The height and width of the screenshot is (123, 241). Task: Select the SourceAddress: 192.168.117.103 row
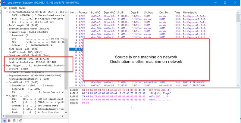tap(29, 59)
